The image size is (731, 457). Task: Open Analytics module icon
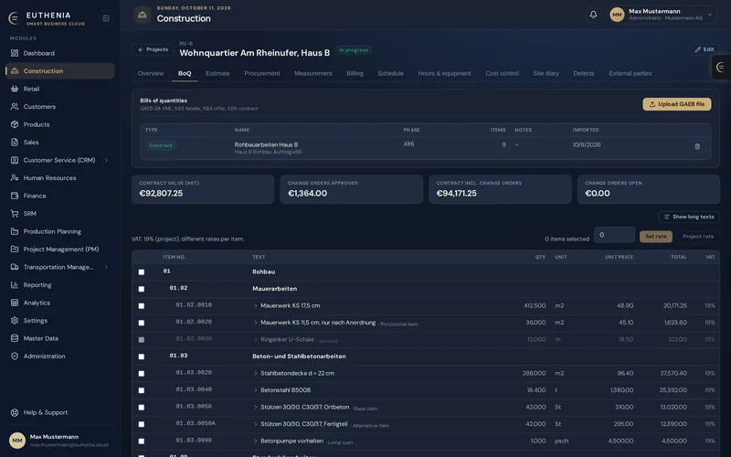click(x=15, y=303)
